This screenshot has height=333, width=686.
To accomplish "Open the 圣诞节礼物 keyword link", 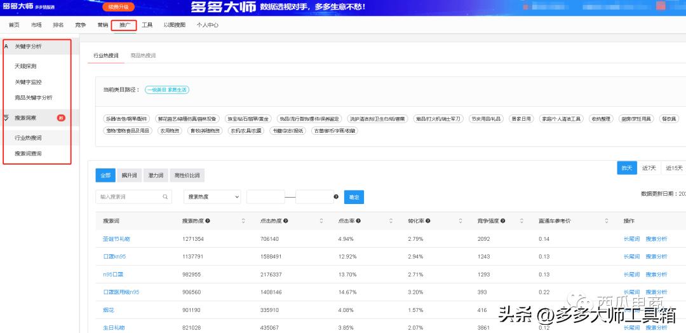I will (116, 239).
